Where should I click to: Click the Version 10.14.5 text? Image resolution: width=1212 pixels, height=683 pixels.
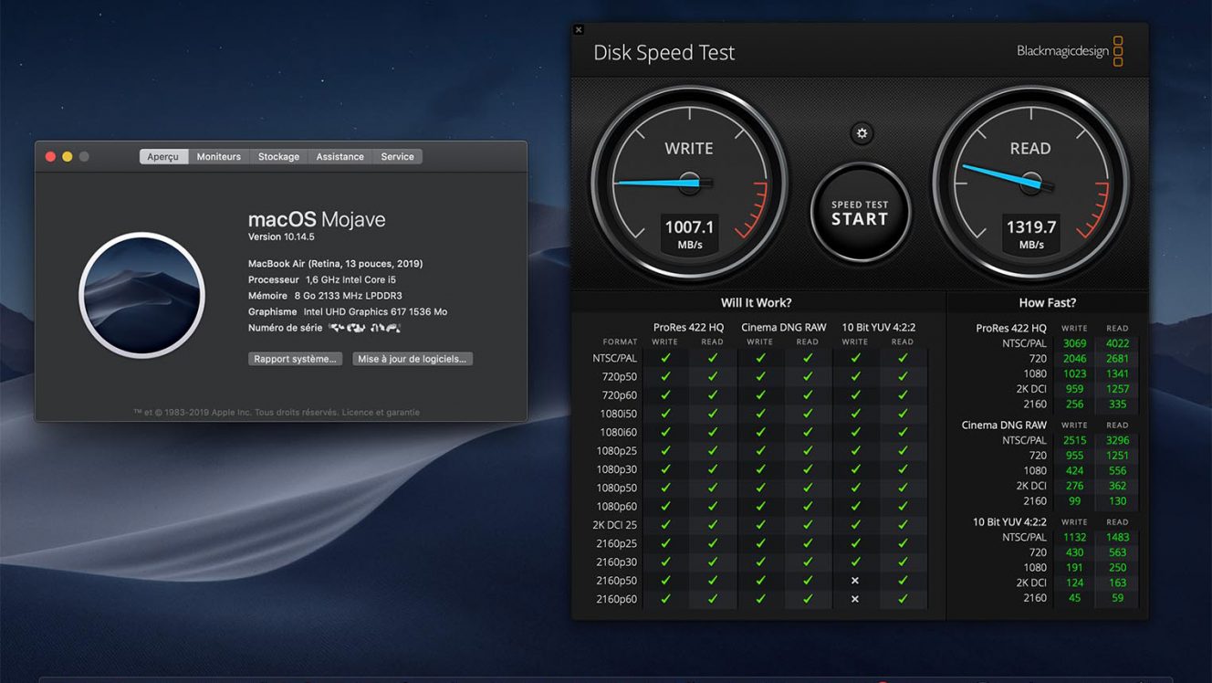[x=281, y=237]
